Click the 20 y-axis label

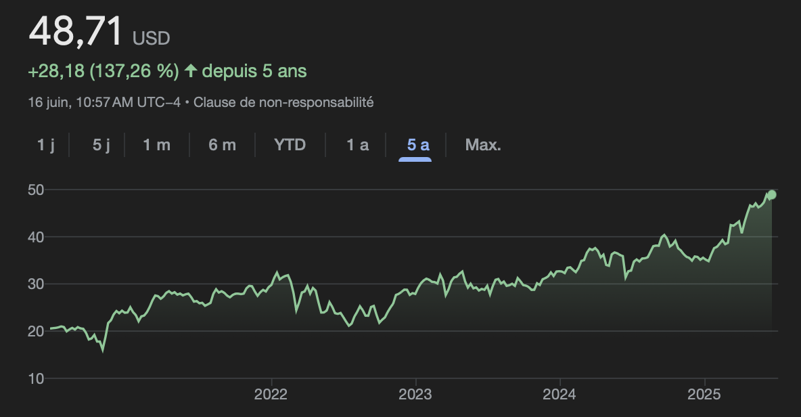click(x=36, y=331)
